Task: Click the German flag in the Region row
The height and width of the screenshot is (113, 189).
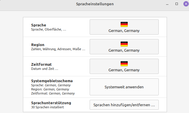Action: tap(124, 44)
